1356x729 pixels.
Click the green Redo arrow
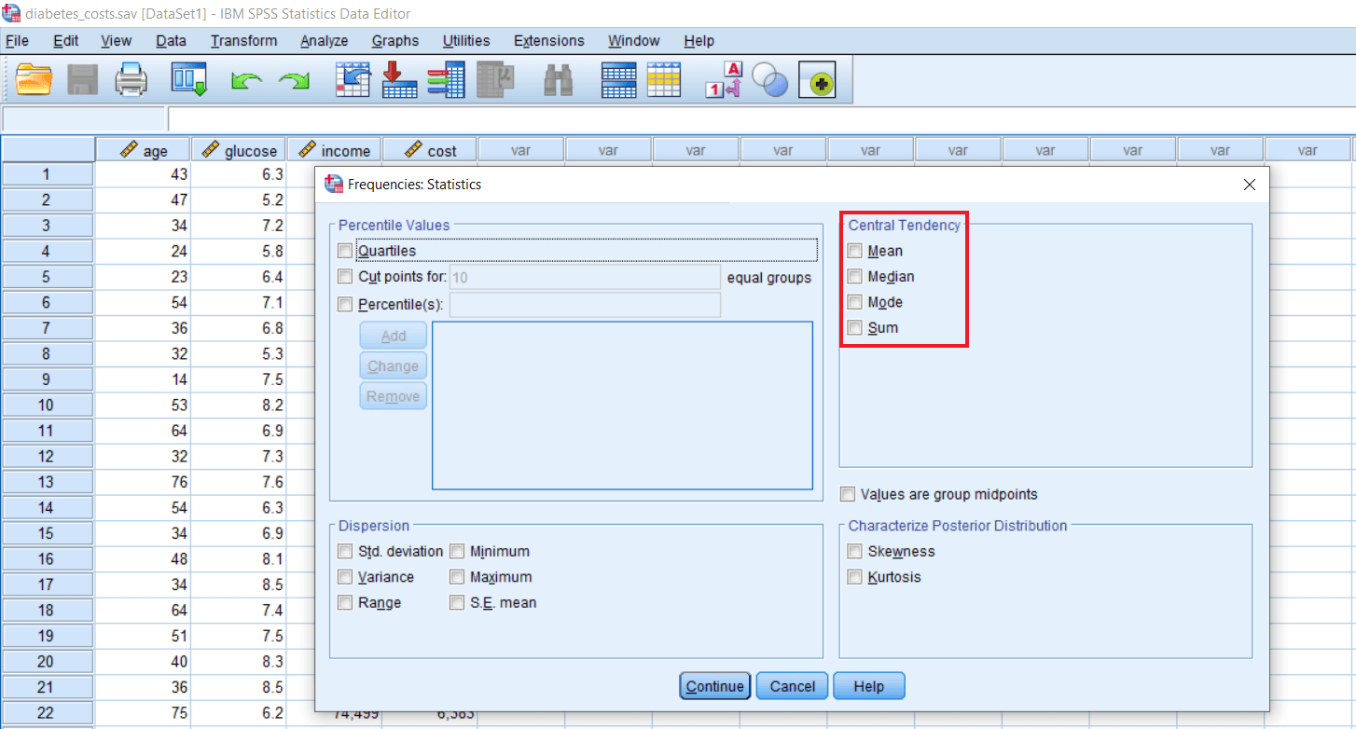pyautogui.click(x=294, y=82)
